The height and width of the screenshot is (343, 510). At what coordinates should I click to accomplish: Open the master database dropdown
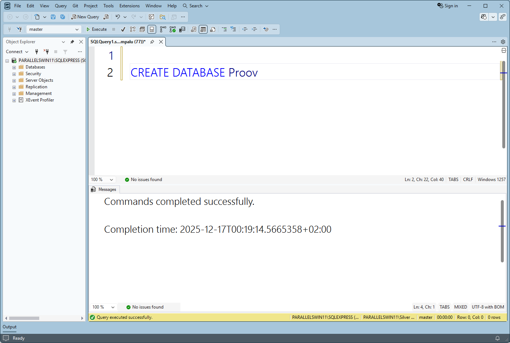tap(77, 29)
